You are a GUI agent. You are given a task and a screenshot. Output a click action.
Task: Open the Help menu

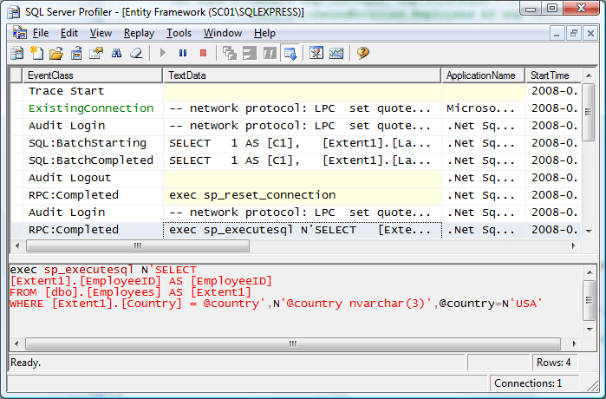coord(264,33)
